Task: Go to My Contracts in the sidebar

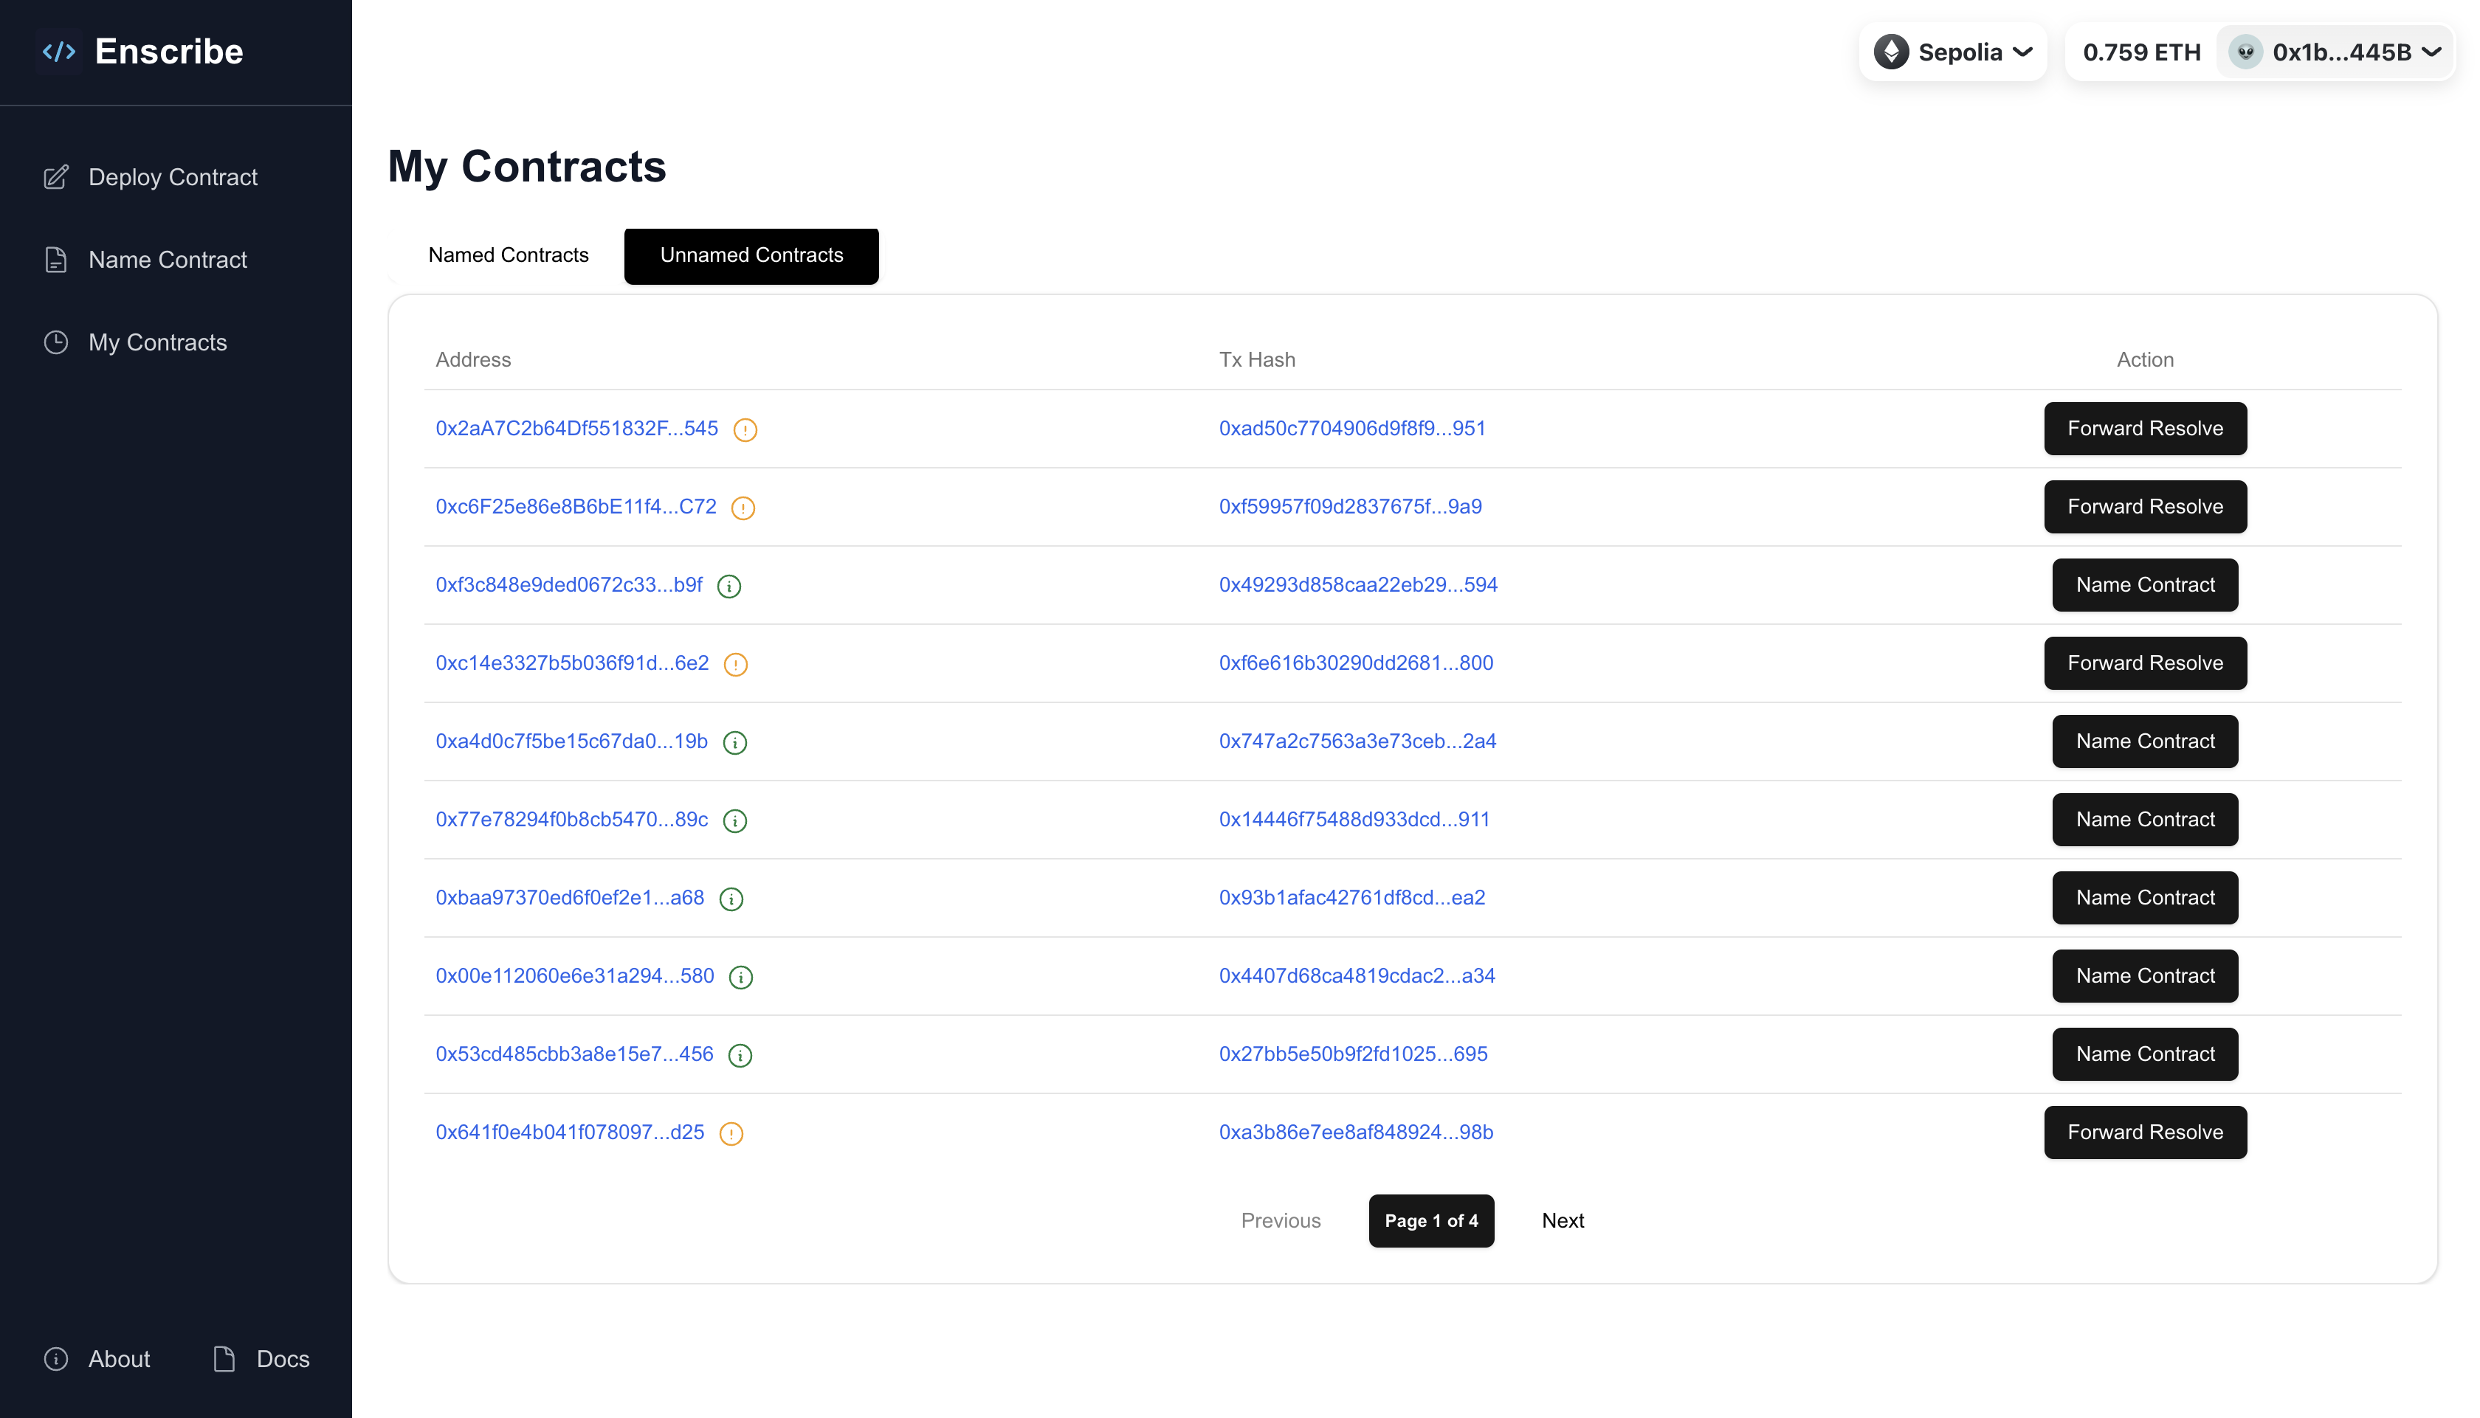Action: tap(158, 343)
